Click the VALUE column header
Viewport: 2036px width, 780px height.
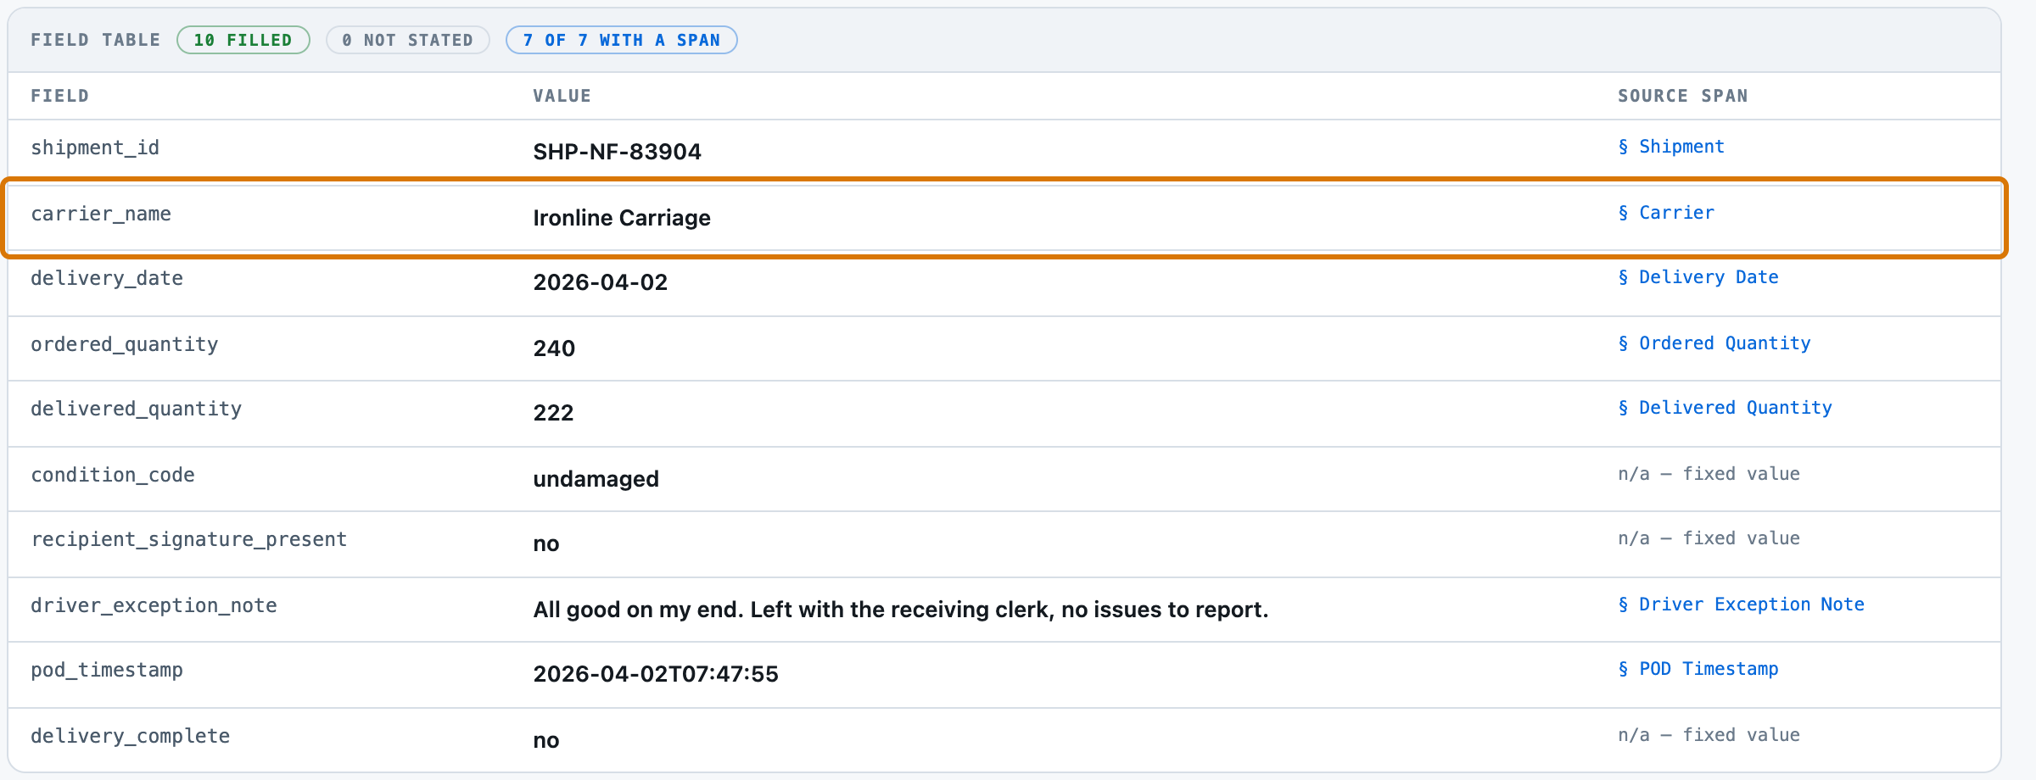point(562,96)
